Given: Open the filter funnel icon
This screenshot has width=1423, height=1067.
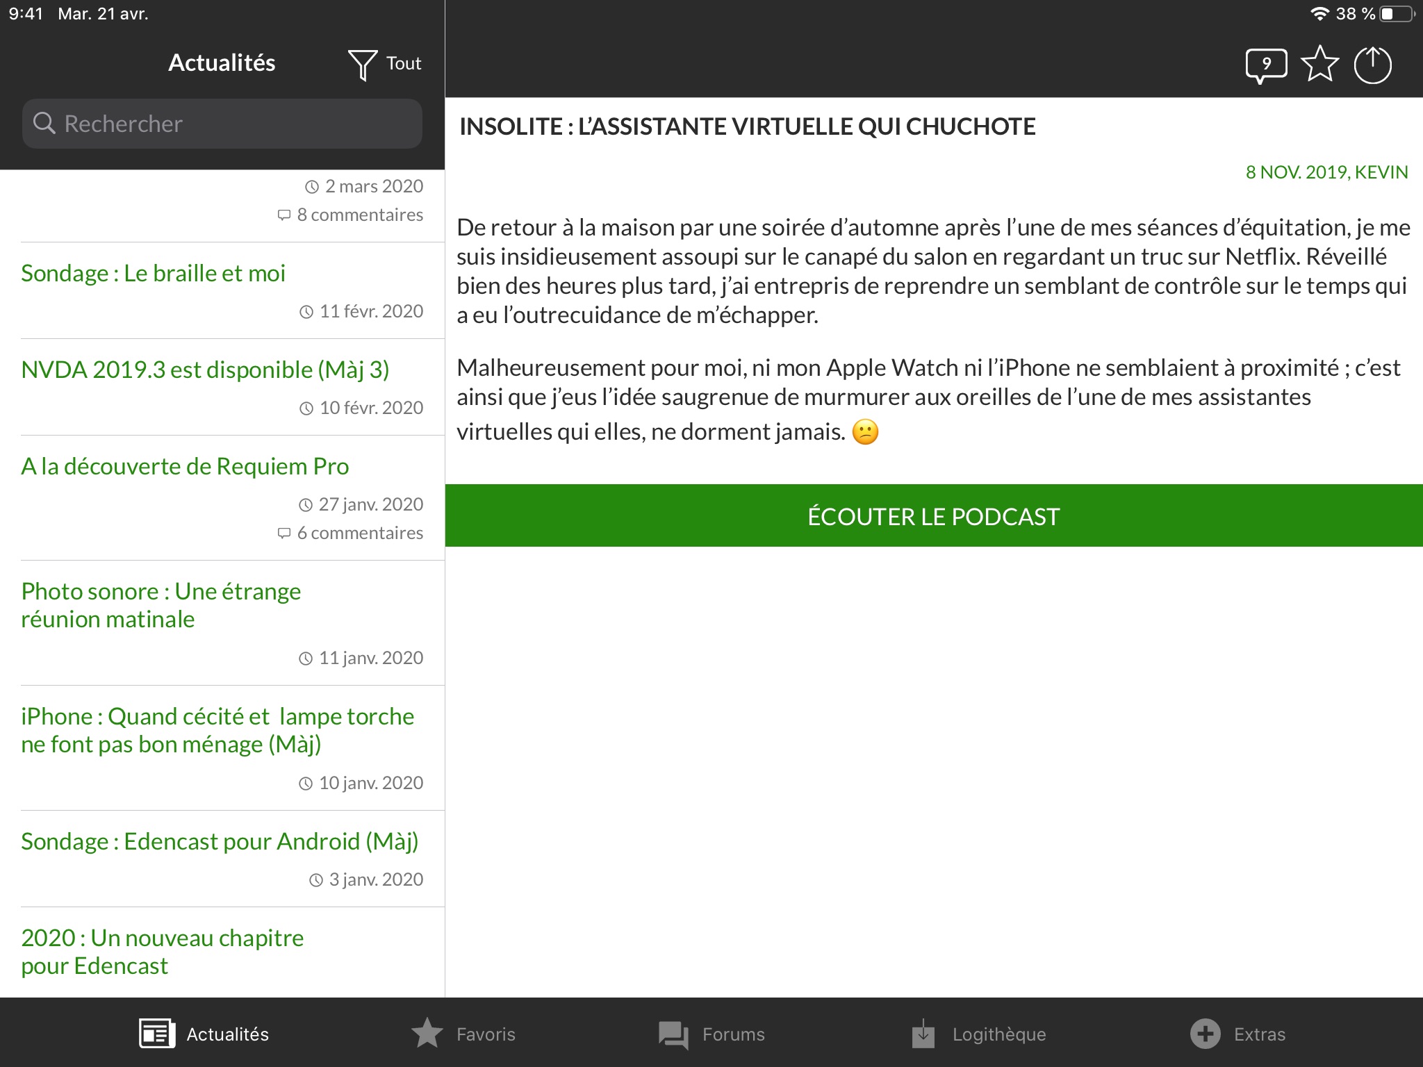Looking at the screenshot, I should click(362, 65).
